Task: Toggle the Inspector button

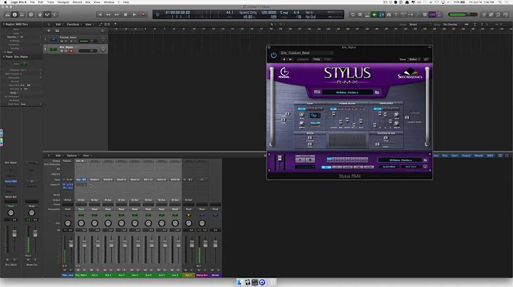Action: point(15,15)
